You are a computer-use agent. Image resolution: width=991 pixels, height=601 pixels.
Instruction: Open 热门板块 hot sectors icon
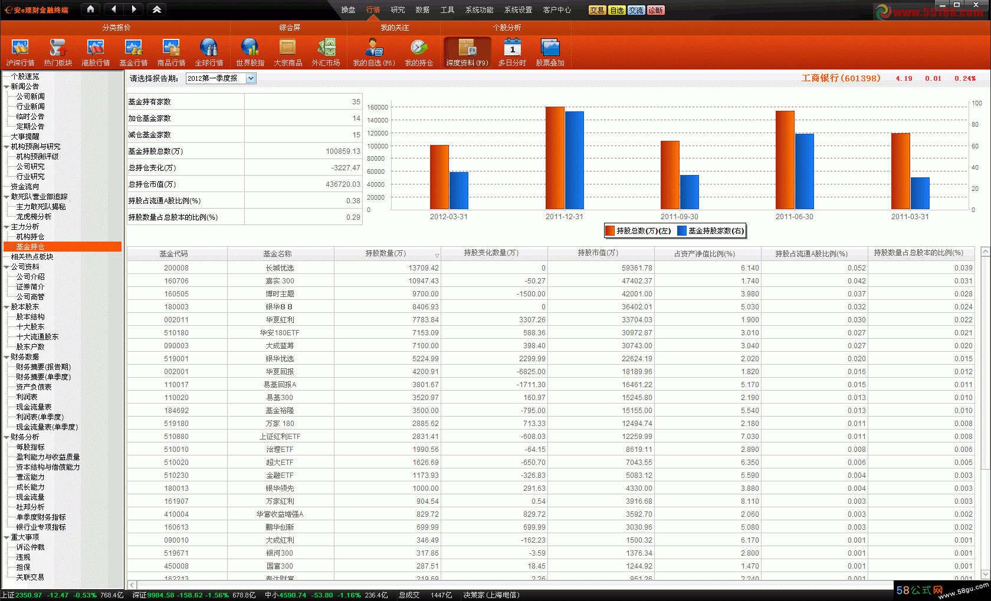pos(58,52)
